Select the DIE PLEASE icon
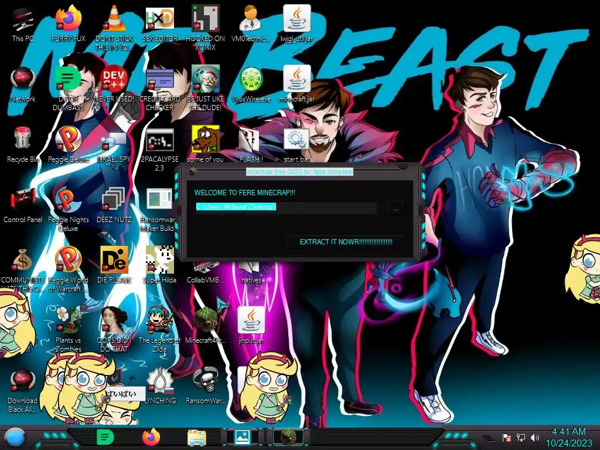 (x=114, y=265)
